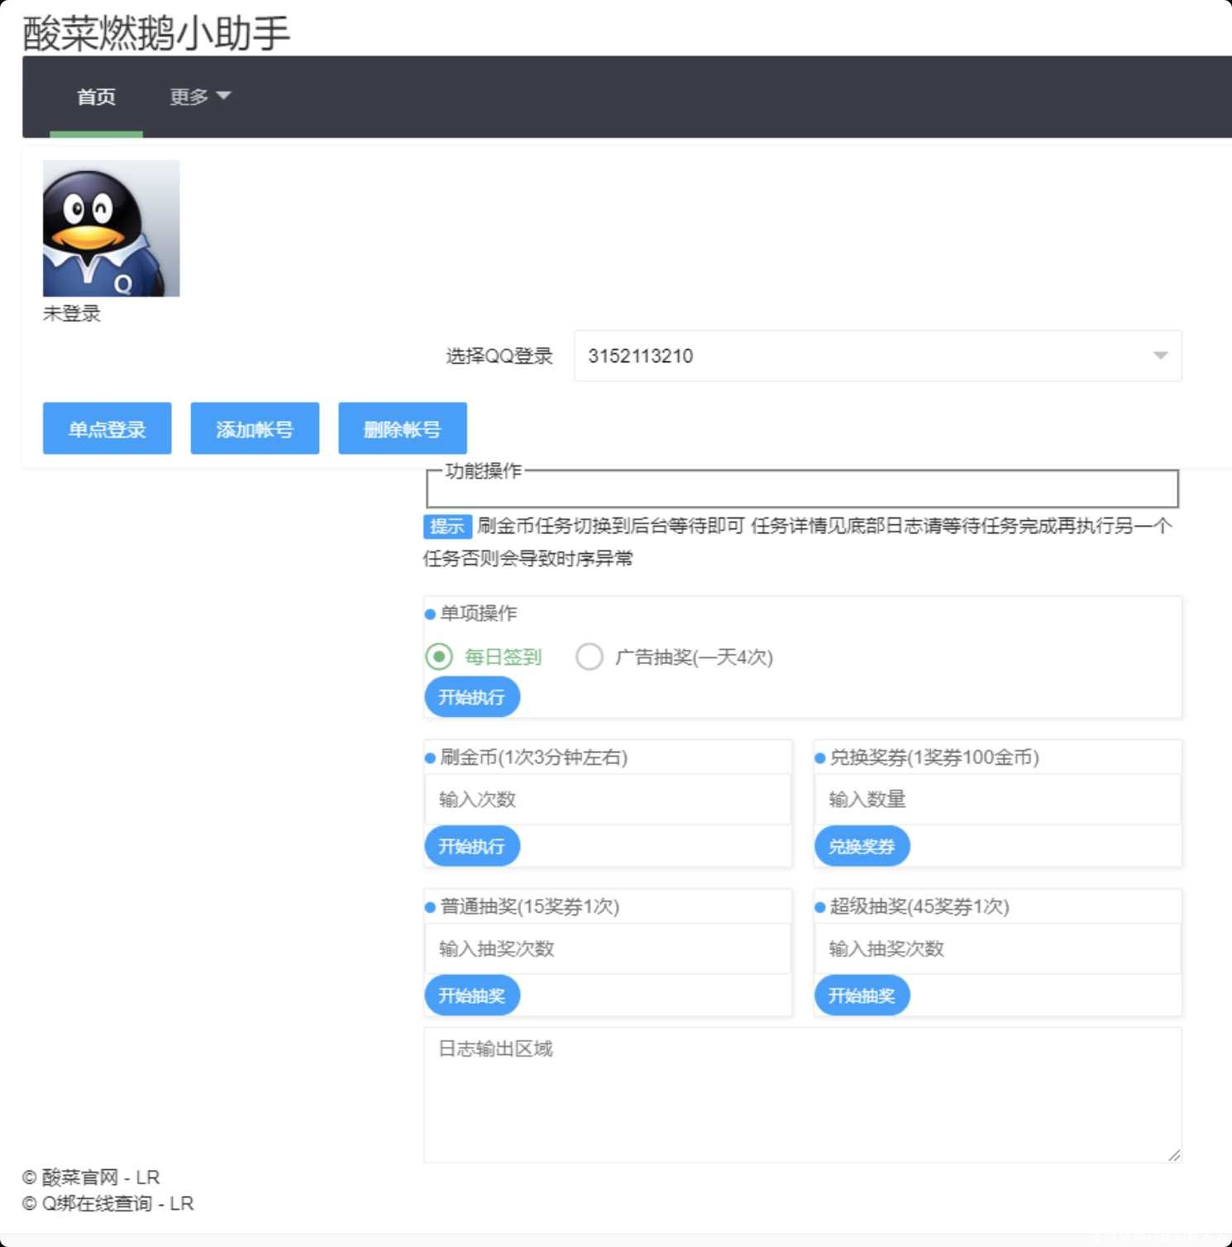Click 开始执行 under 单项操作
The height and width of the screenshot is (1247, 1232).
(x=472, y=697)
